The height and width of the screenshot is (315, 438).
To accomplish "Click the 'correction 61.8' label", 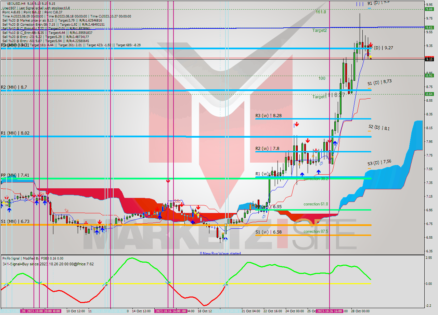I will [x=316, y=204].
